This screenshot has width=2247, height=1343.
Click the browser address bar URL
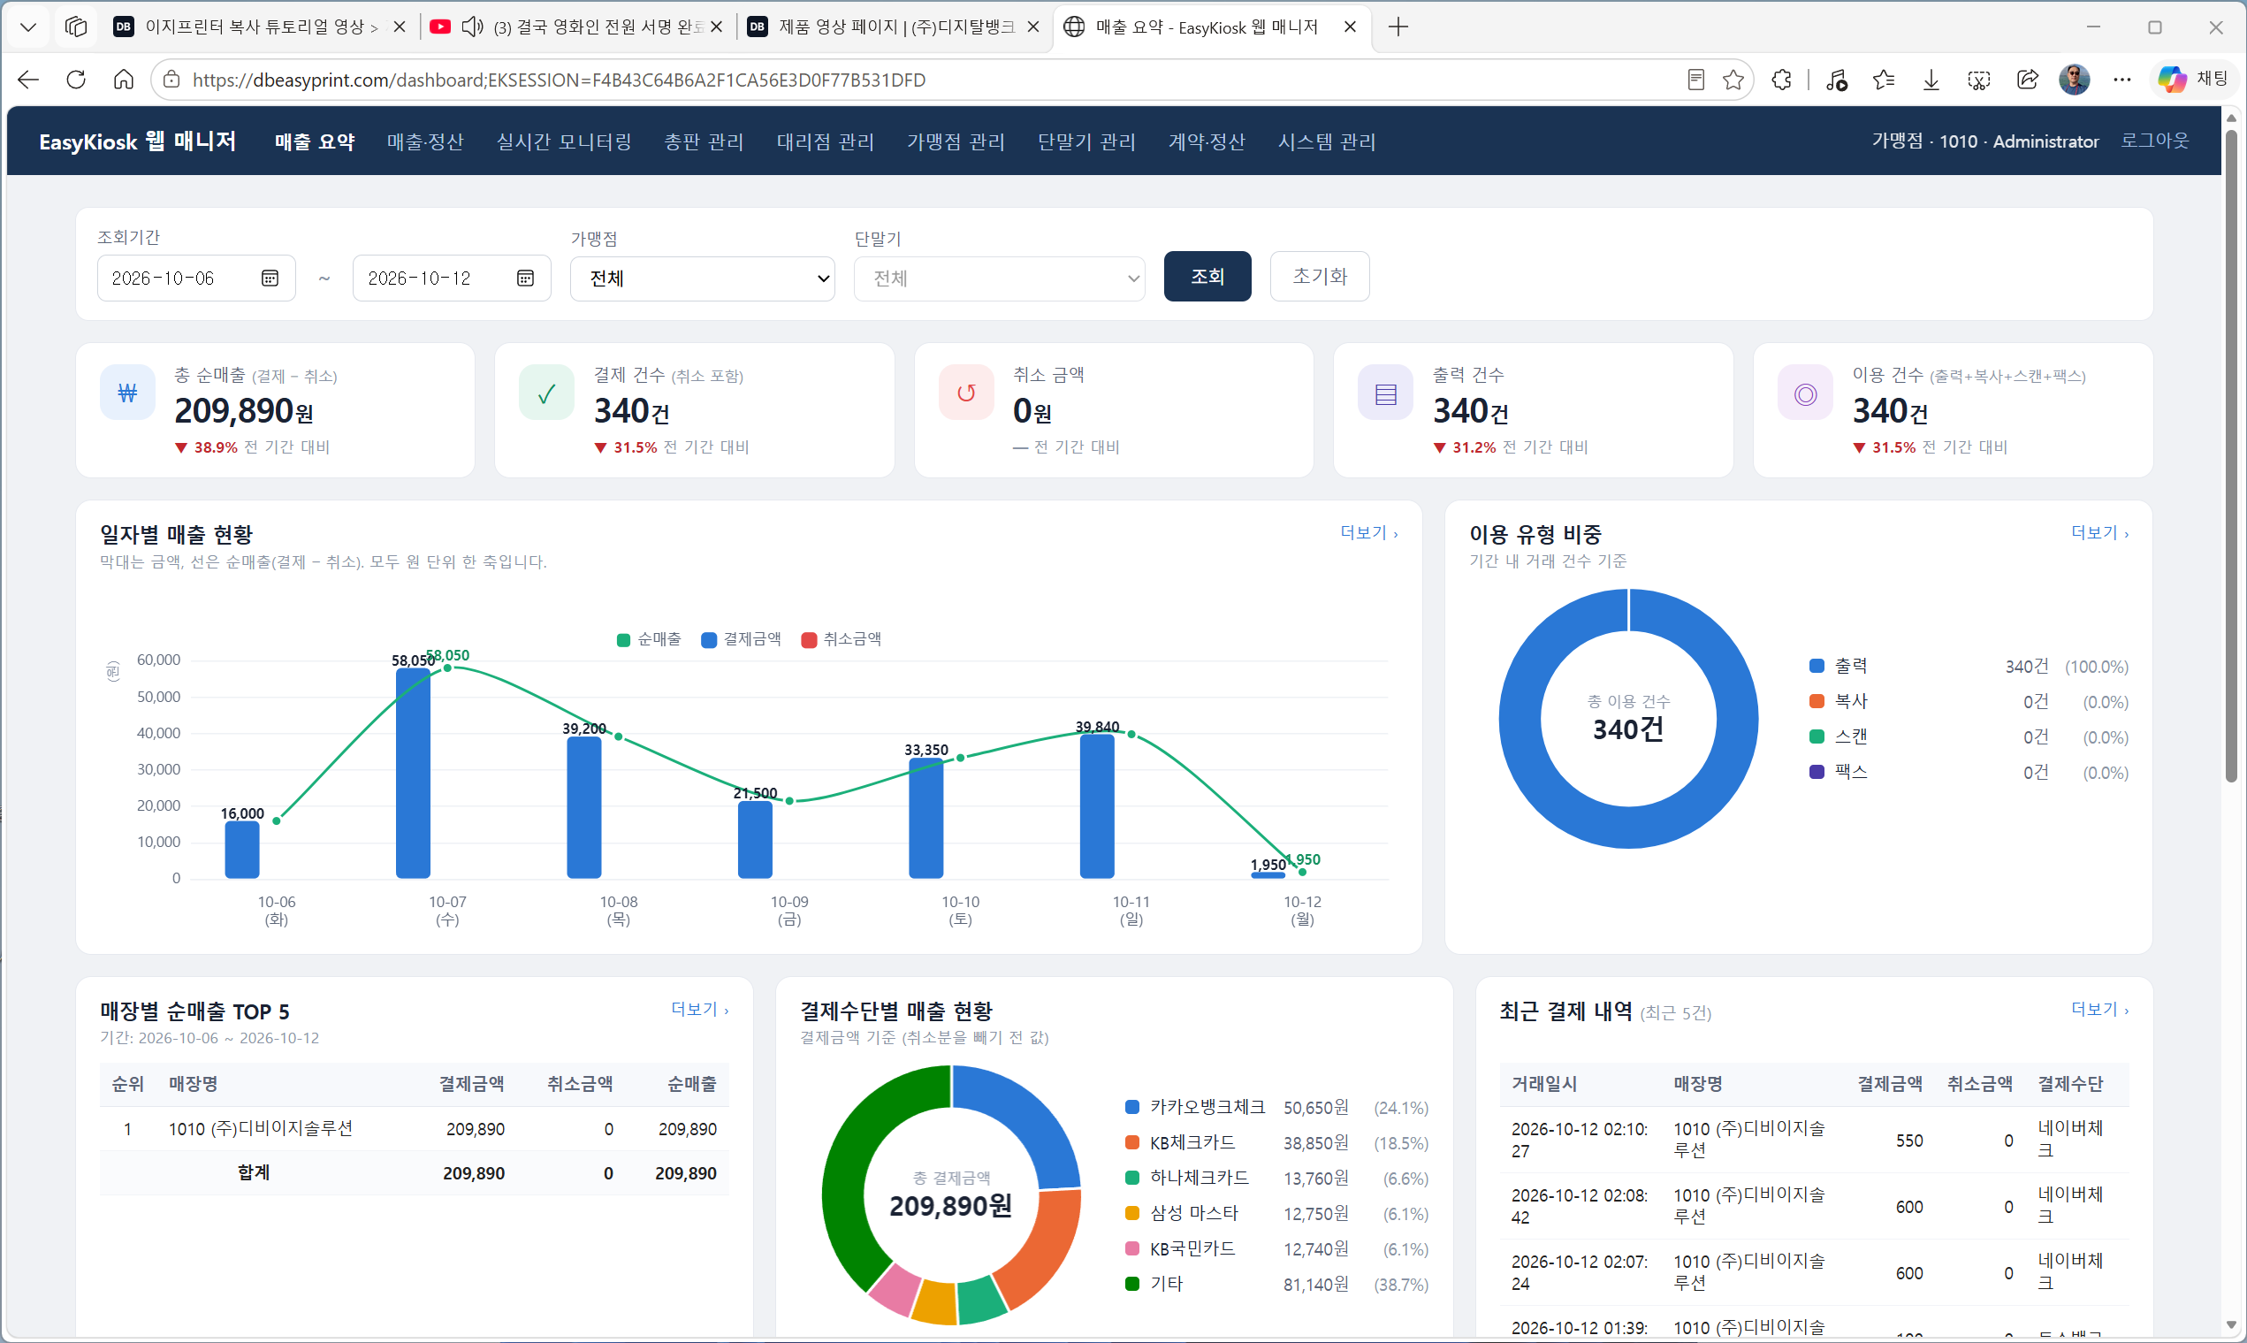click(559, 80)
